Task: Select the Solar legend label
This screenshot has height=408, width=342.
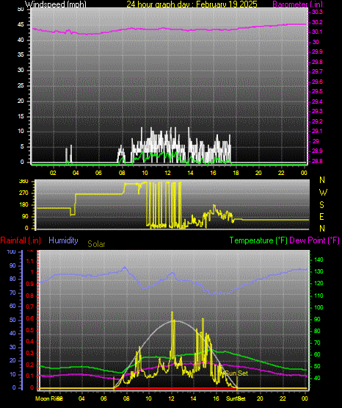Action: pos(96,244)
